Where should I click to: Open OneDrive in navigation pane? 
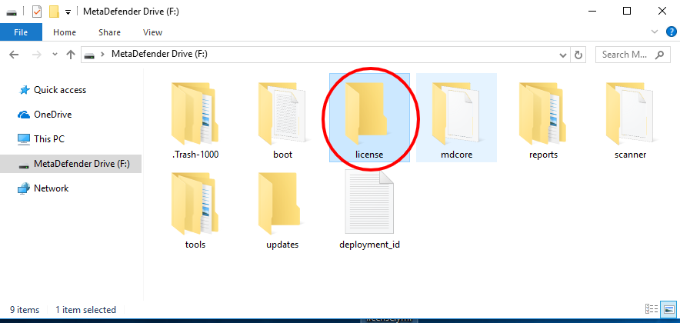pyautogui.click(x=53, y=115)
